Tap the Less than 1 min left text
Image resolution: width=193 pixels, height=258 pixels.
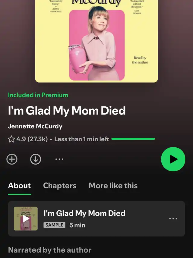point(82,139)
